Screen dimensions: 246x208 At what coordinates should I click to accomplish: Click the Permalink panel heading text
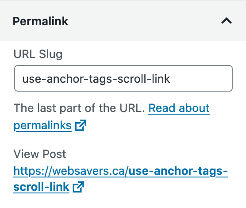(40, 21)
